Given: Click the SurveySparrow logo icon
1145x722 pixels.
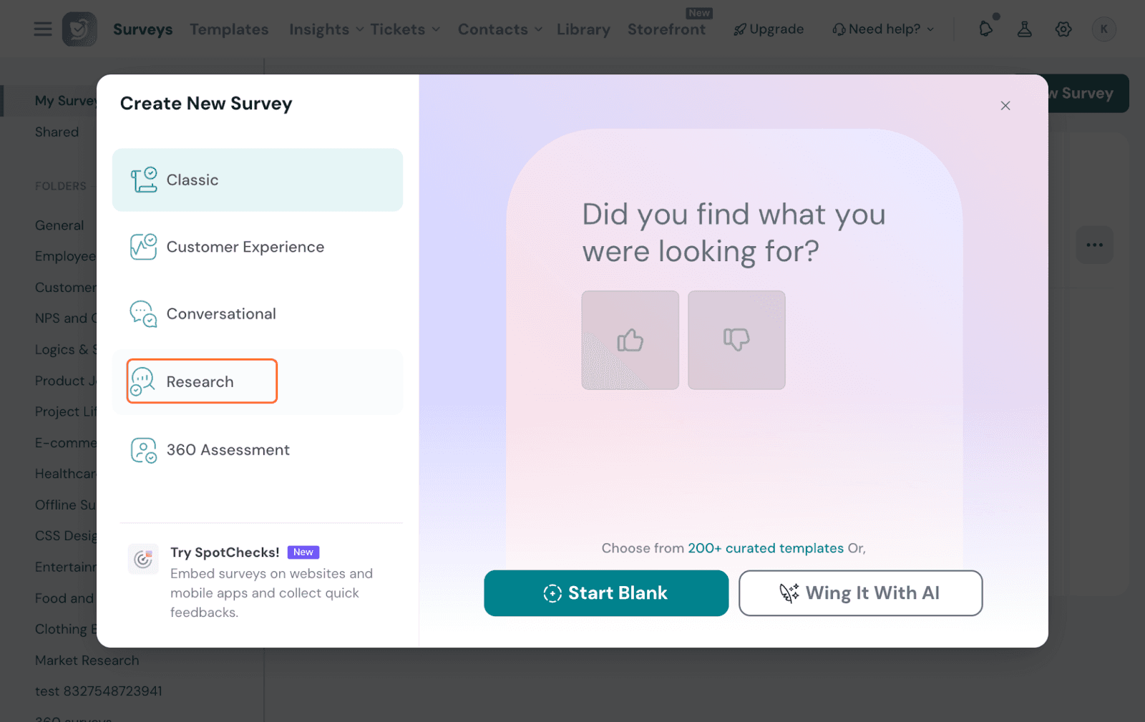Looking at the screenshot, I should coord(79,29).
